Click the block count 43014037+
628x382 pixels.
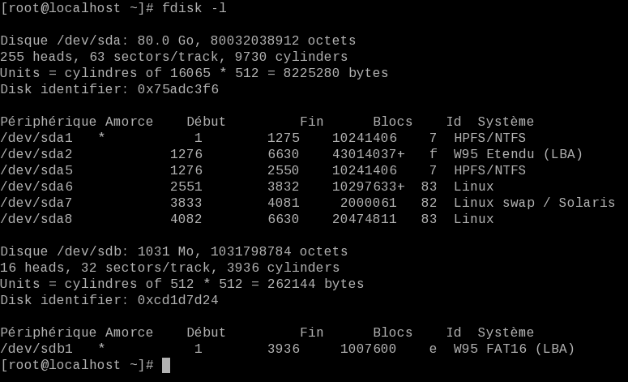(369, 154)
